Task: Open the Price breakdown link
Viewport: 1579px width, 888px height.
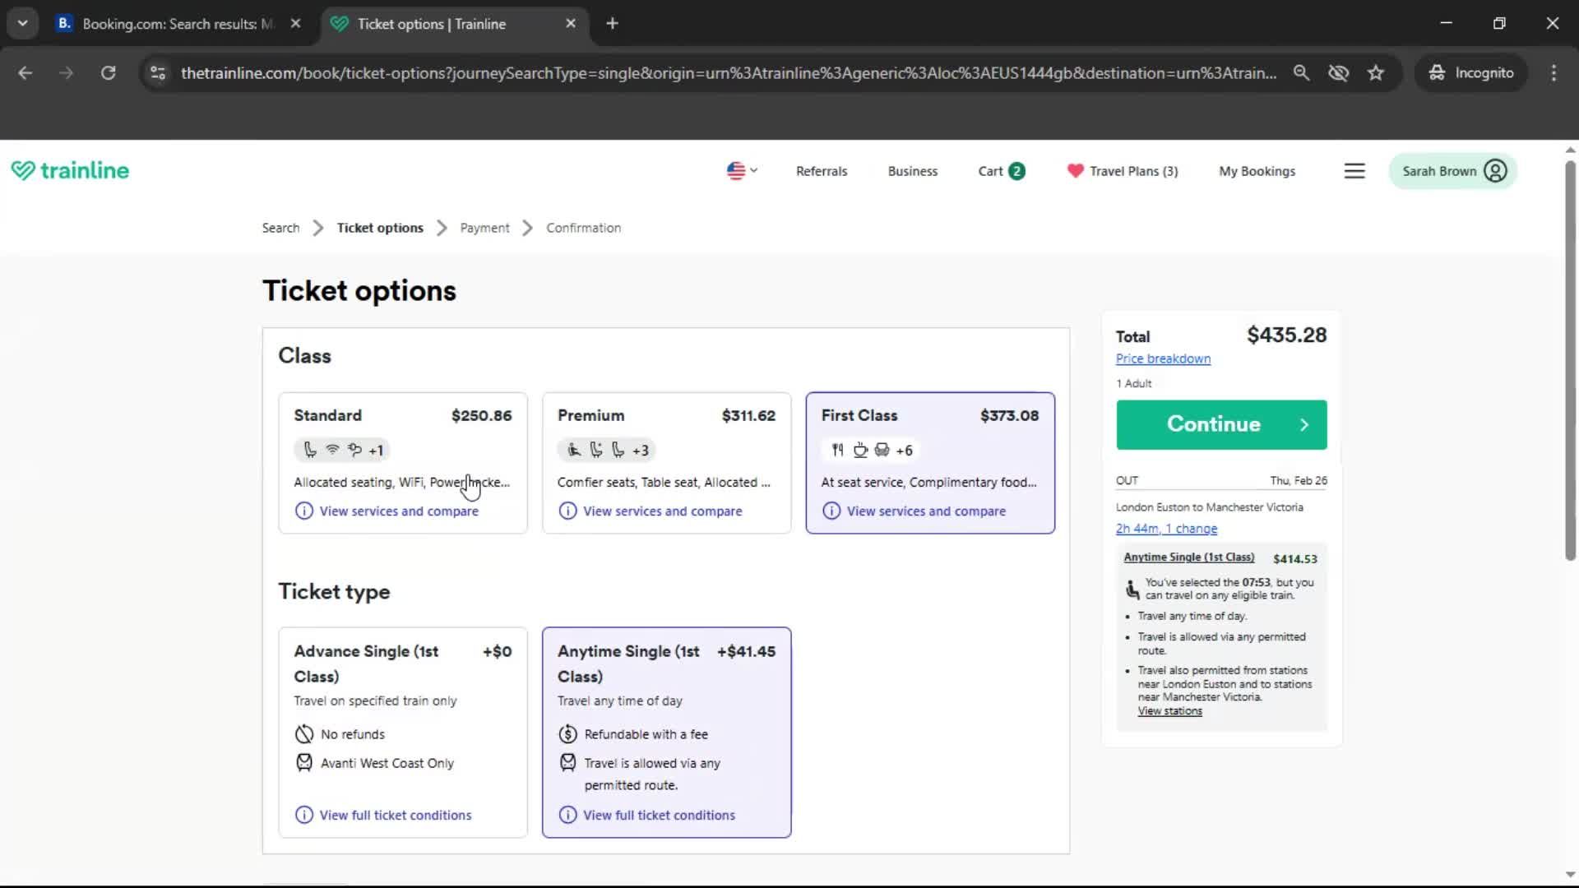Action: coord(1163,358)
